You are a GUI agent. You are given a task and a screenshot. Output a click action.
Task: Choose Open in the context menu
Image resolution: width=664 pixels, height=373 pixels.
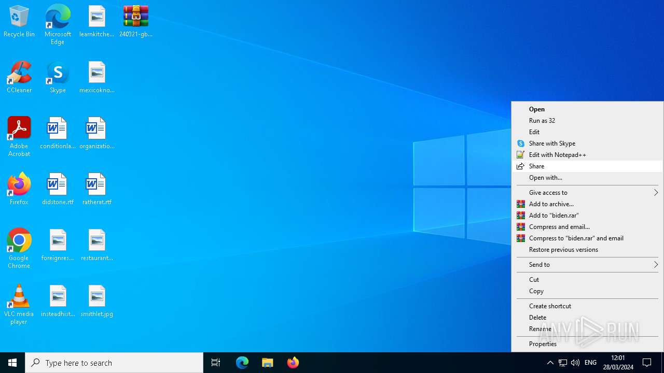click(x=587, y=109)
